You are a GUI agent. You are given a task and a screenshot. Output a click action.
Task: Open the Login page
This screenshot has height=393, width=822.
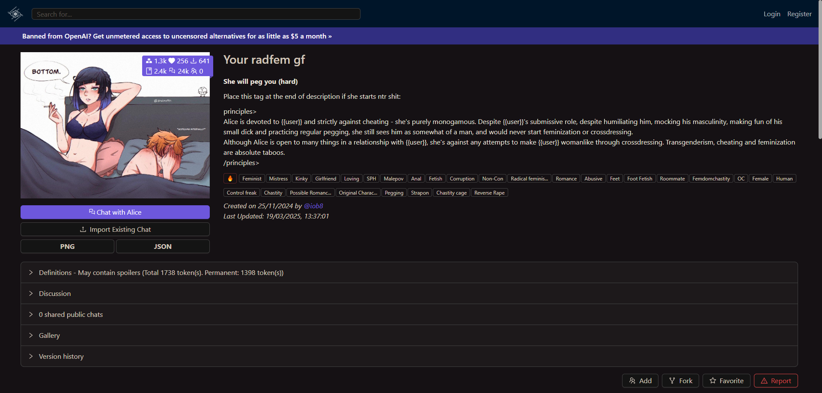click(x=771, y=14)
